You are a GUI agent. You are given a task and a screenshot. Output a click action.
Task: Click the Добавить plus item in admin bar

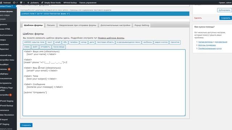tap(33, 3)
